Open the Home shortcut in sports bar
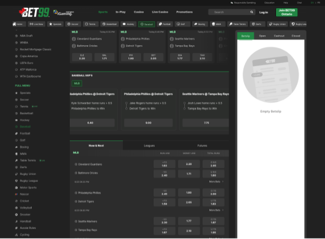 [x=18, y=24]
